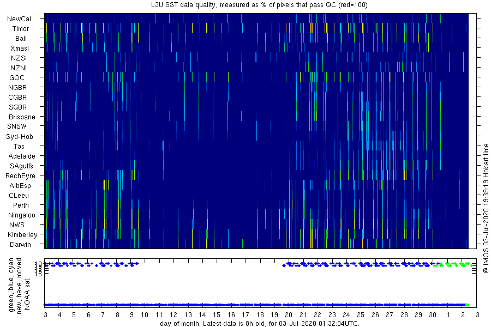Select the IMOS copyright timestamp text

[486, 208]
